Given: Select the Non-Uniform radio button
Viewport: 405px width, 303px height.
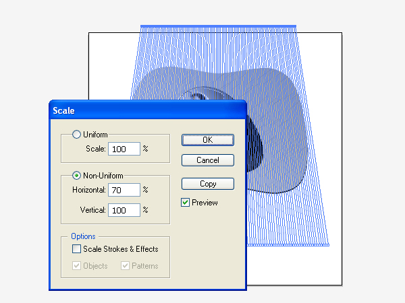Looking at the screenshot, I should click(x=76, y=176).
